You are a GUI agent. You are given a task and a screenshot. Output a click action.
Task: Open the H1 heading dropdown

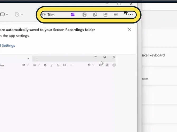[25, 65]
